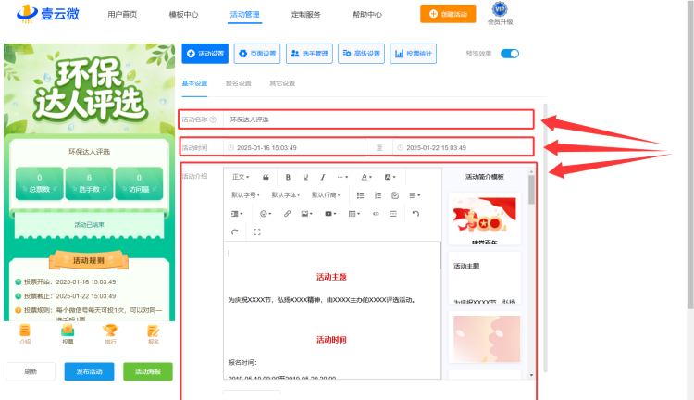
Task: Click the green 活动海报 button
Action: click(x=148, y=371)
